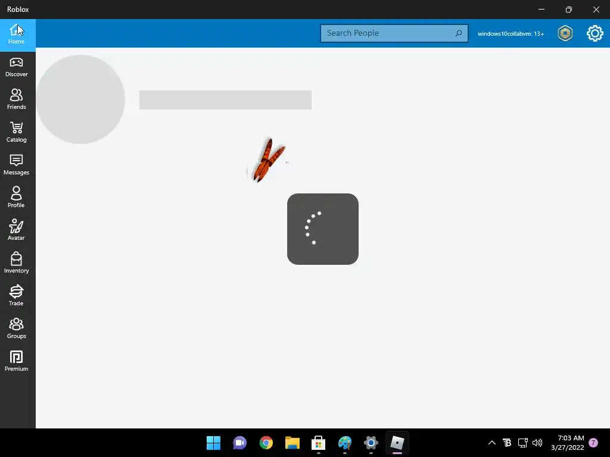Click the windows10collabvm username label
610x457 pixels.
click(511, 34)
